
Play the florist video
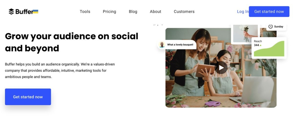pyautogui.click(x=221, y=68)
